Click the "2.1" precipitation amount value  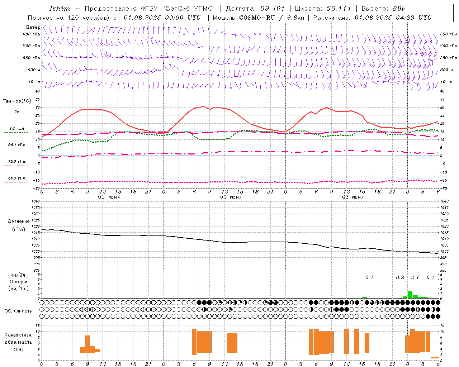(x=415, y=277)
